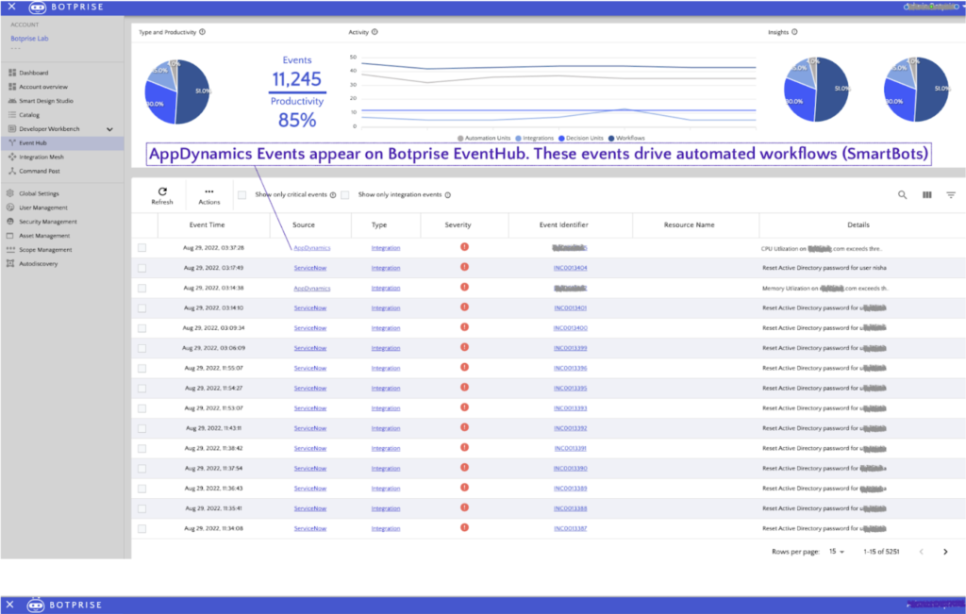Open Autodiscovery in the sidebar
This screenshot has width=966, height=614.
pyautogui.click(x=38, y=263)
